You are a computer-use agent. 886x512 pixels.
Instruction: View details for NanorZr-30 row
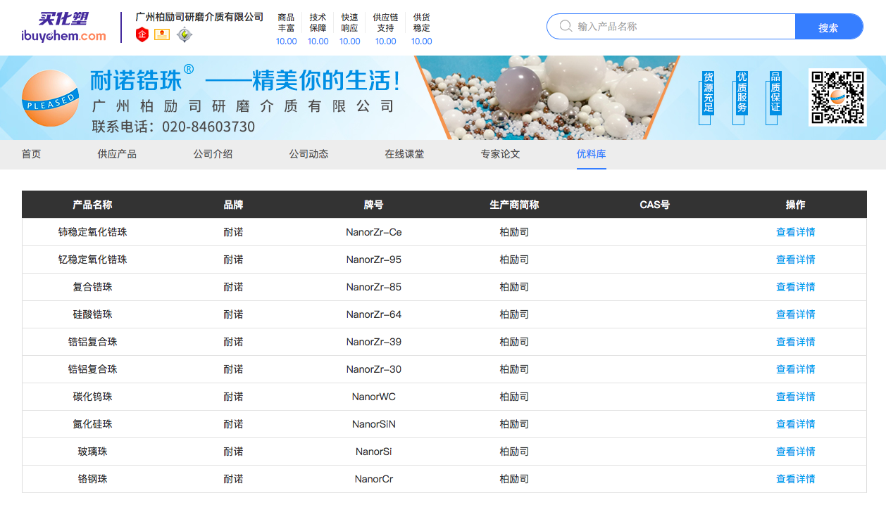(x=795, y=369)
